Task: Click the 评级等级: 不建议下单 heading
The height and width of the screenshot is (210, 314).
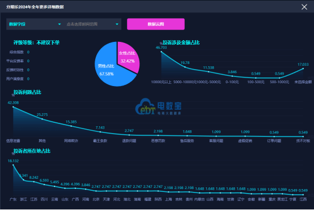Action: point(36,42)
